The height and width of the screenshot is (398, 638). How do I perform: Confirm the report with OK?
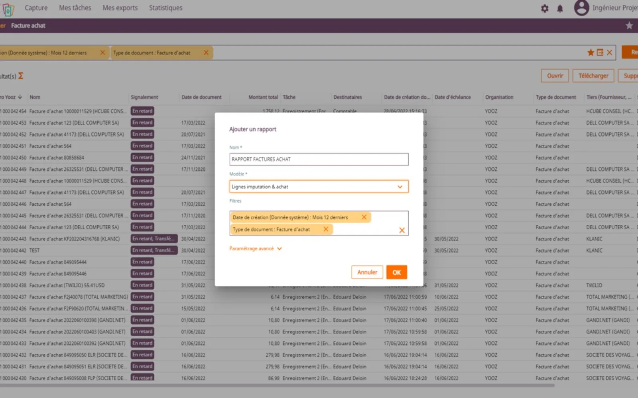pos(396,272)
